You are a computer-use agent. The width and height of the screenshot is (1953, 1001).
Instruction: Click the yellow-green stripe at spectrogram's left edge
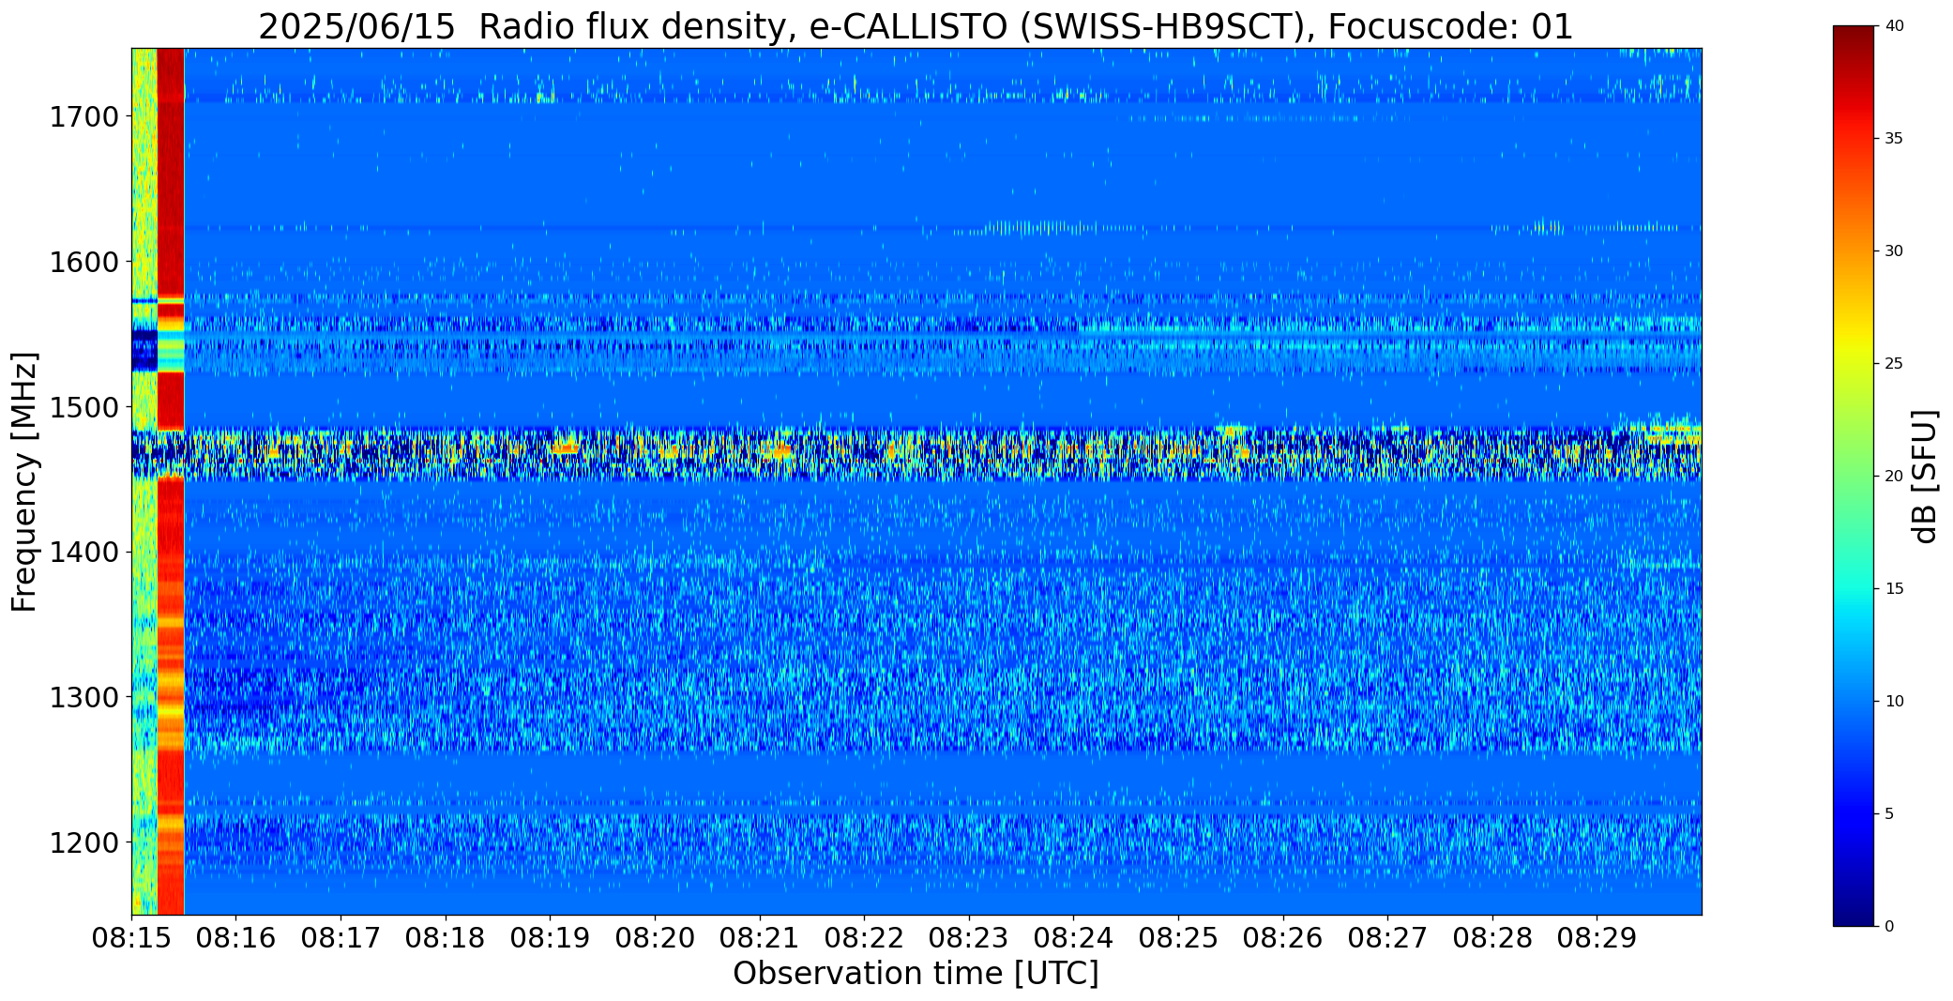pyautogui.click(x=144, y=481)
